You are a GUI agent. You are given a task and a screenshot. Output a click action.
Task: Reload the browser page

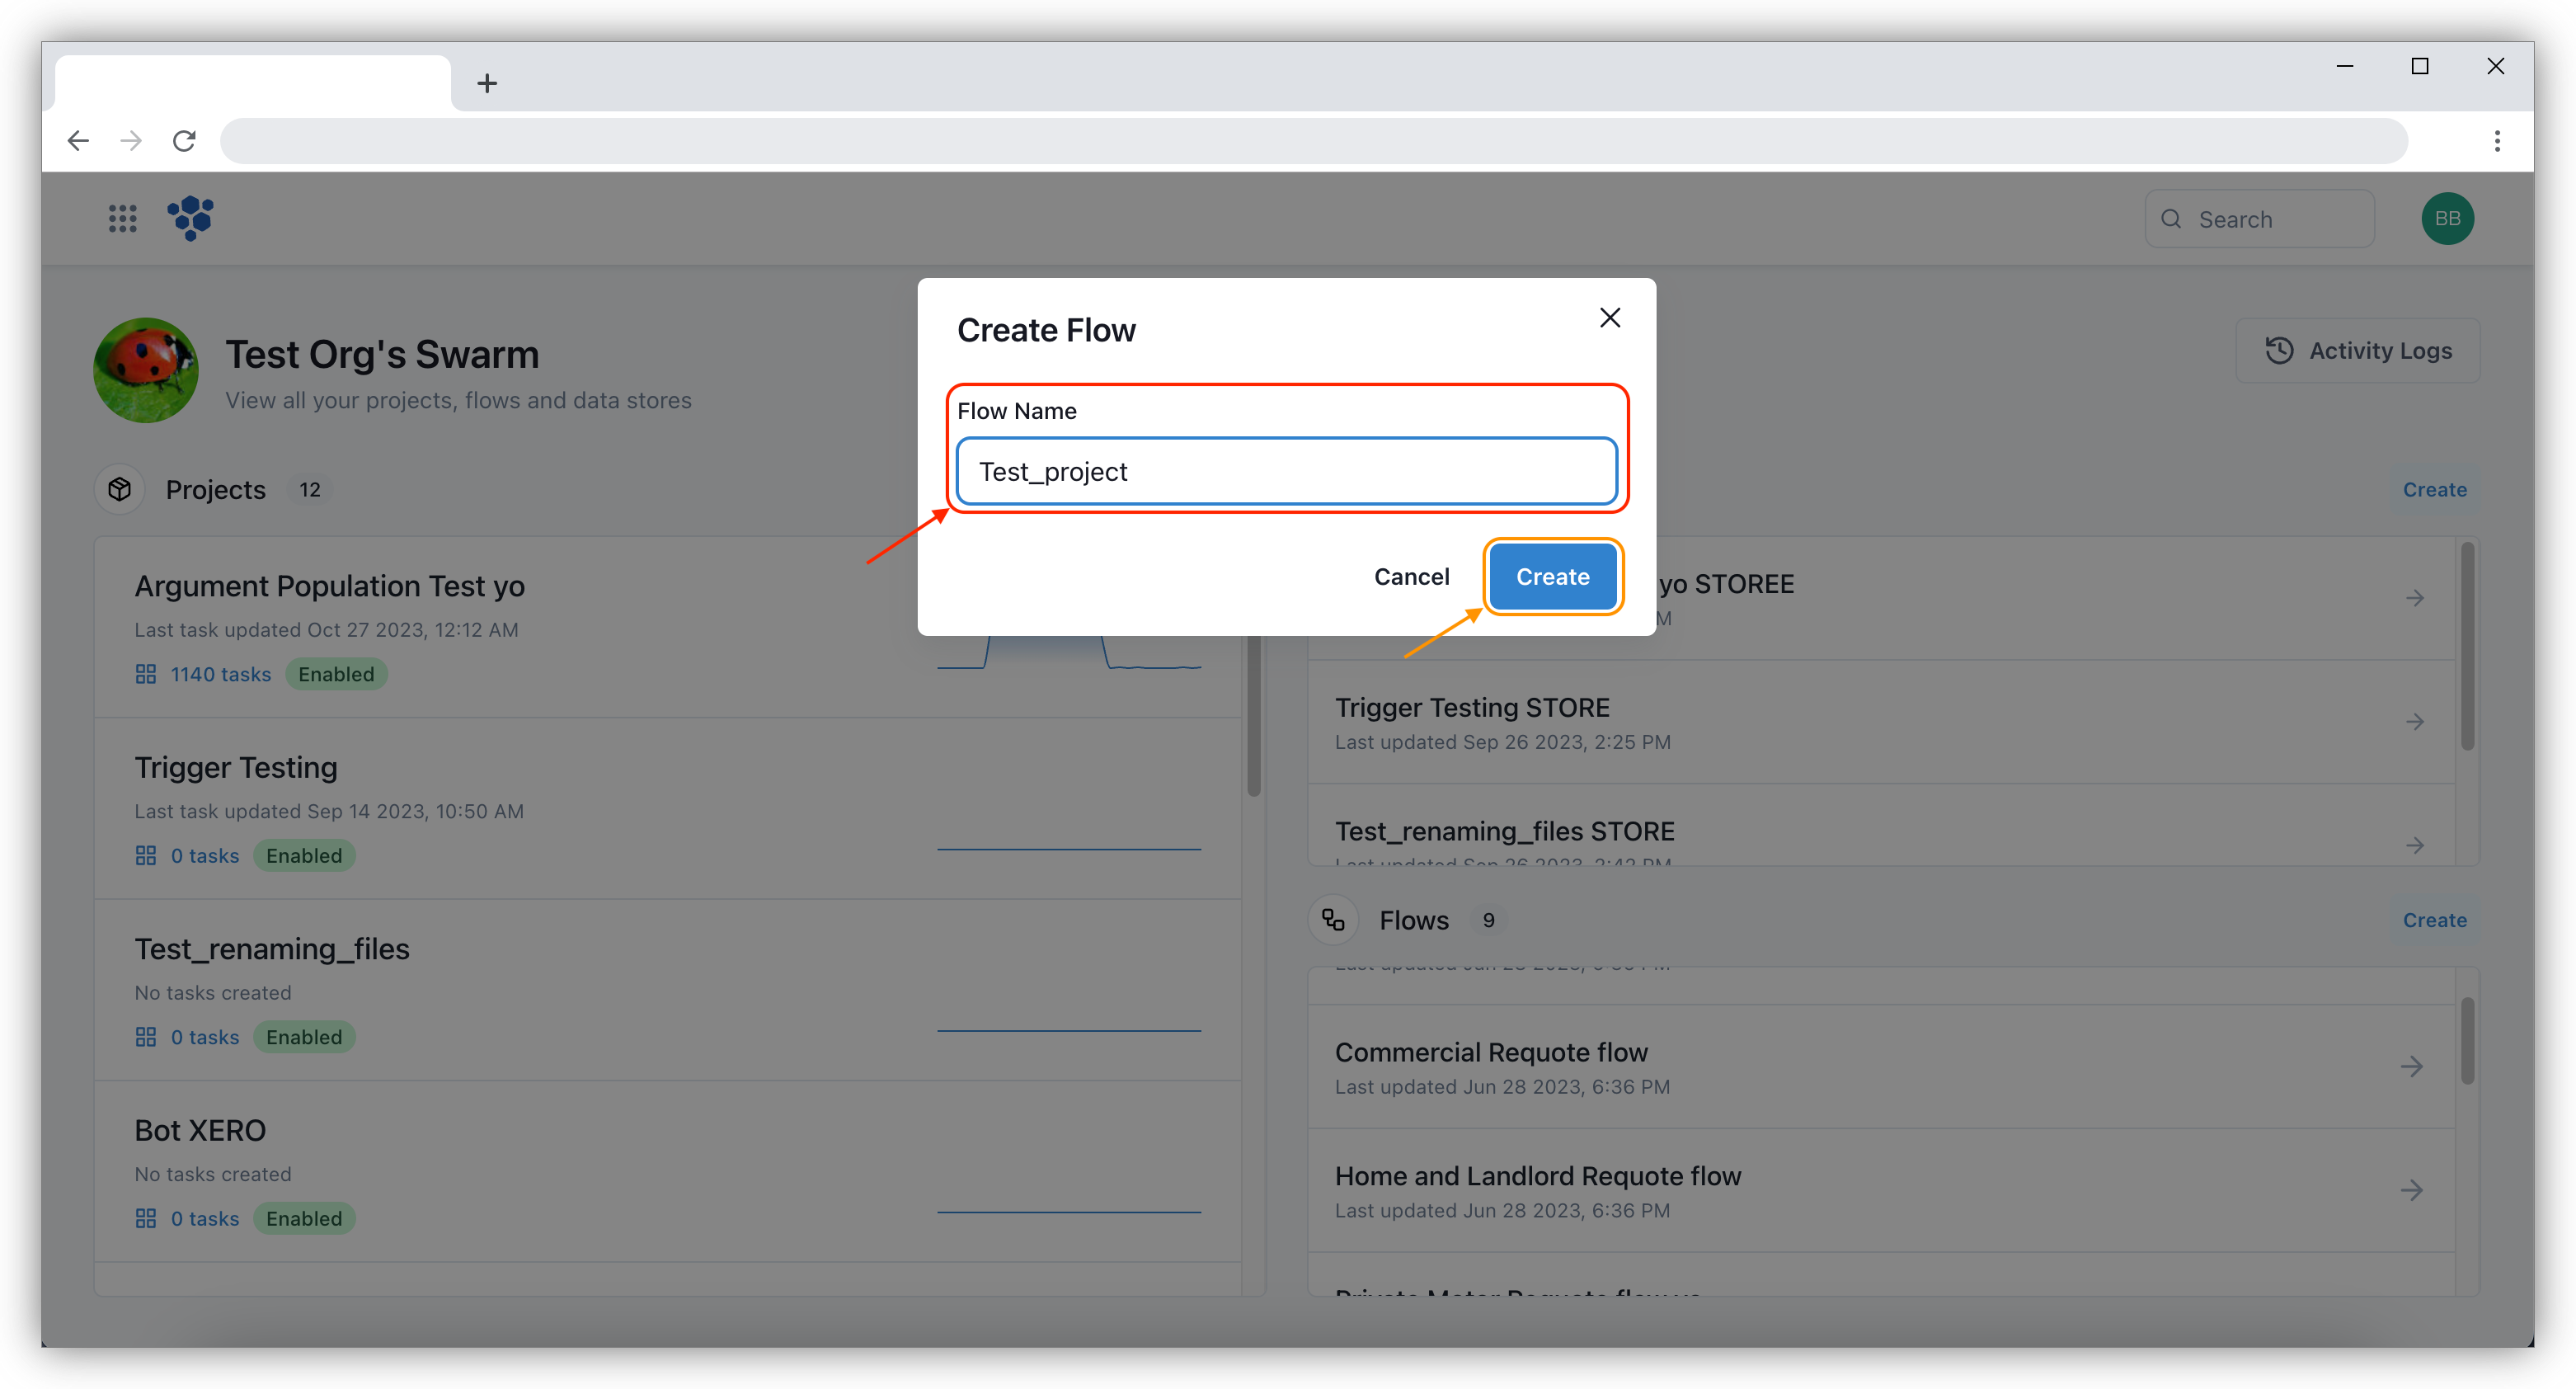[x=184, y=141]
